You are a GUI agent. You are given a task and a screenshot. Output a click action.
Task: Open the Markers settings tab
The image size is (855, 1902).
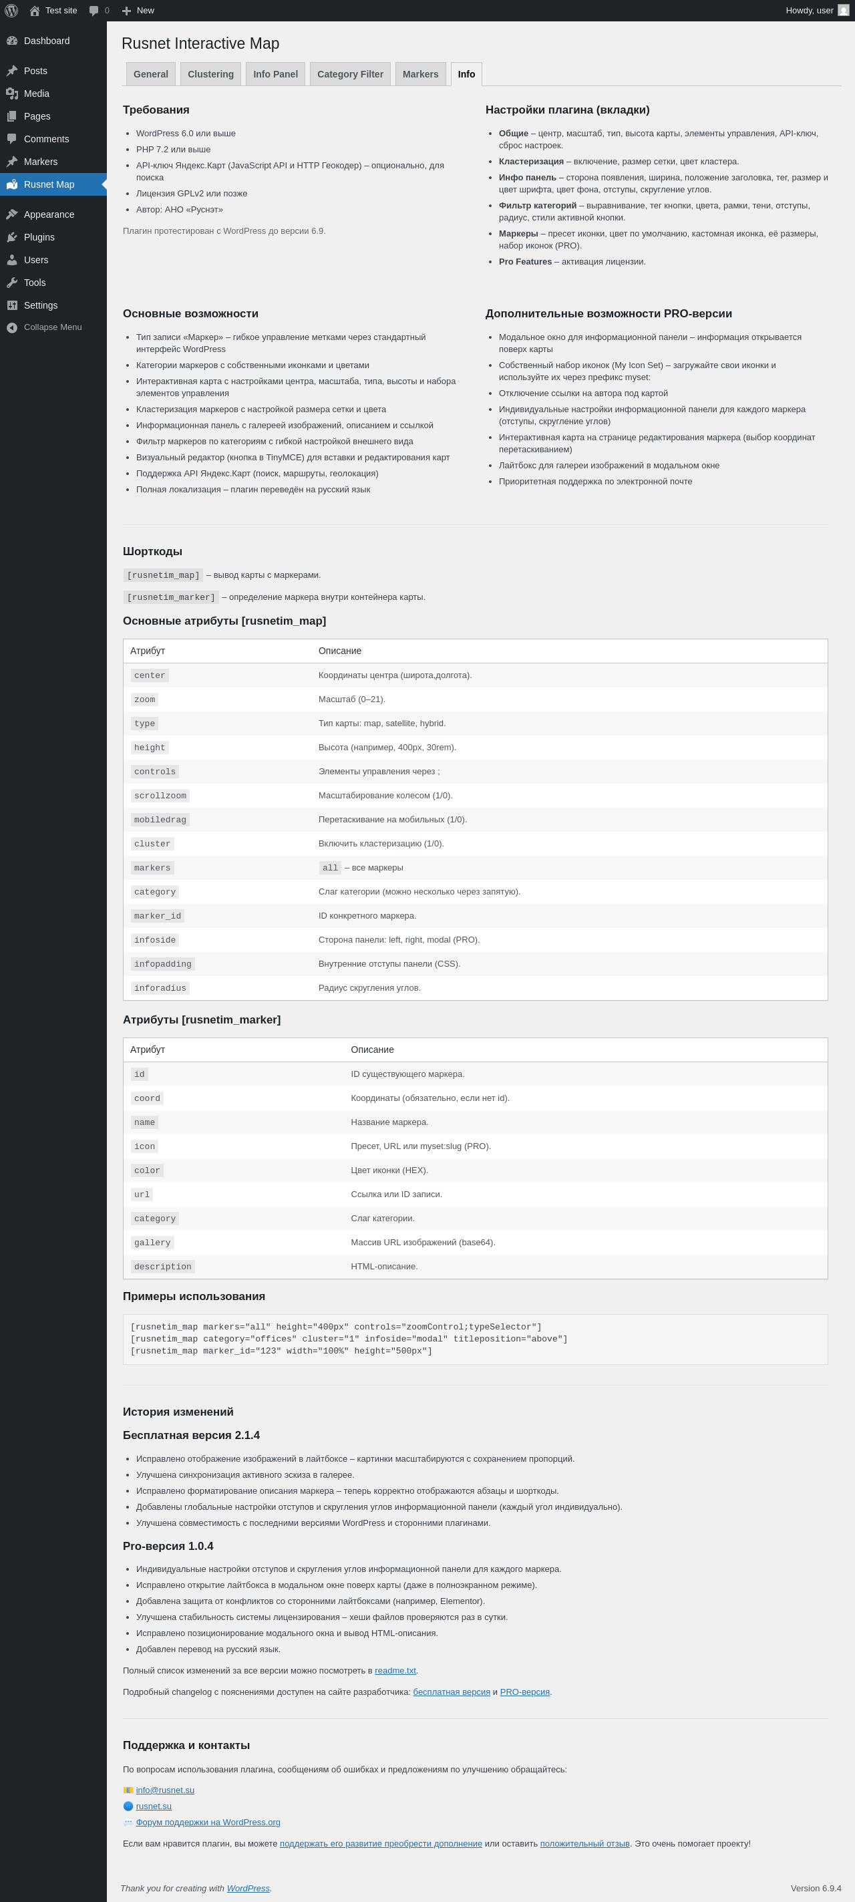coord(420,74)
